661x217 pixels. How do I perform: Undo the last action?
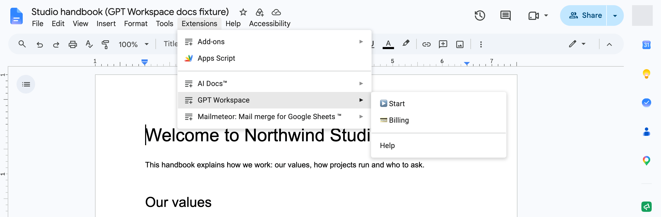coord(40,44)
